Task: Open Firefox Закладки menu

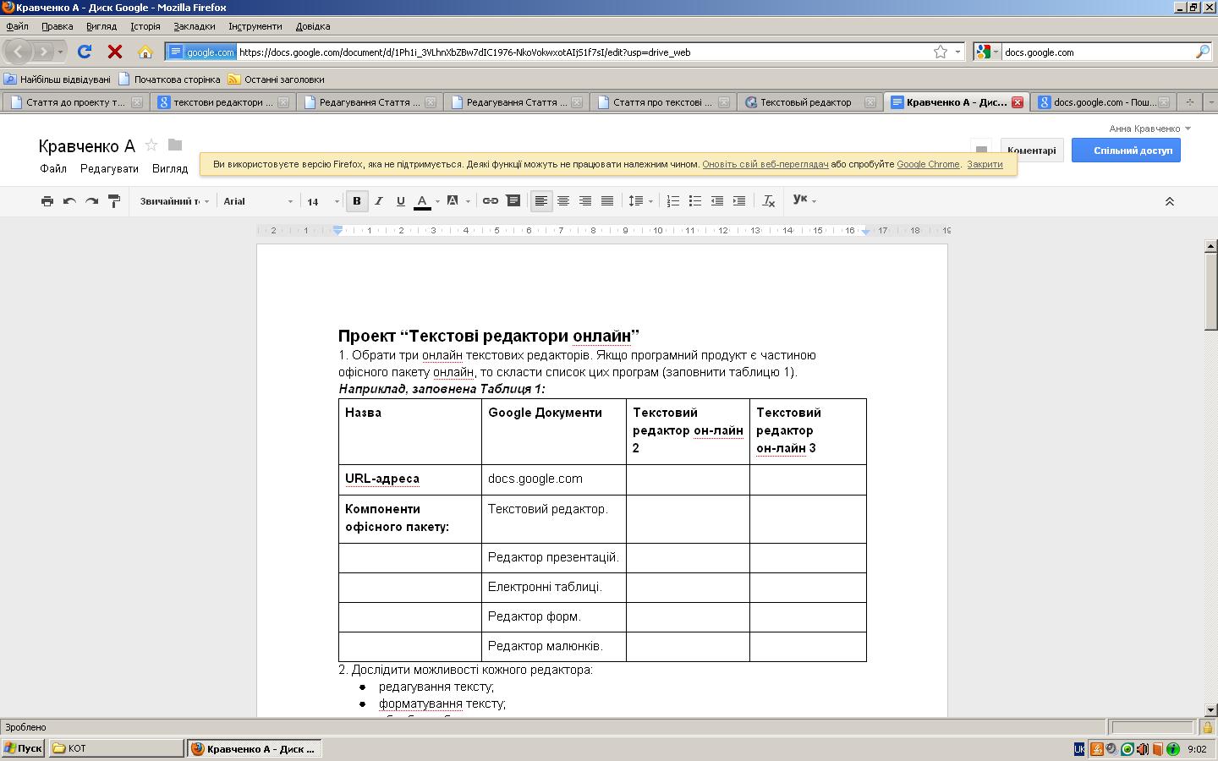Action: pos(195,26)
